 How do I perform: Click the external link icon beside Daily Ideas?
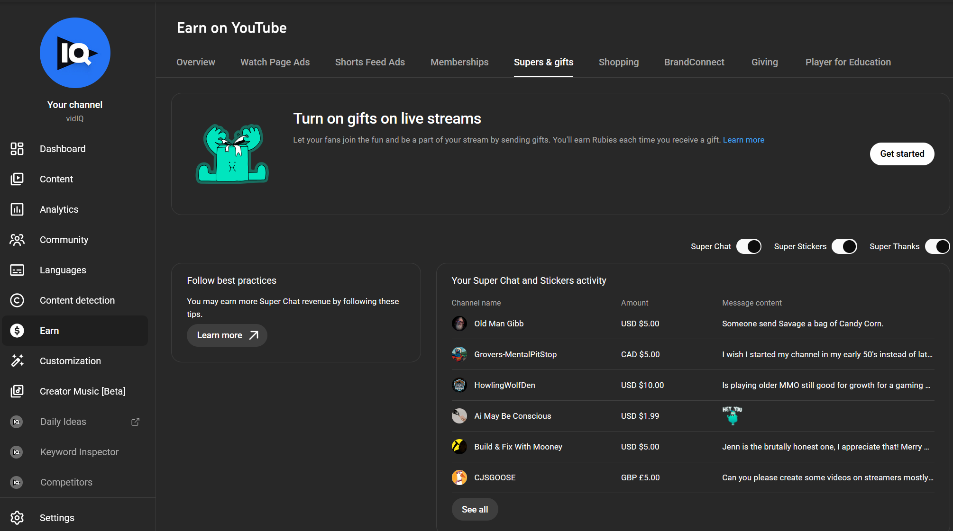click(135, 422)
